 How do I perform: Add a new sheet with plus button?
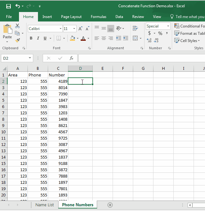pyautogui.click(x=110, y=205)
